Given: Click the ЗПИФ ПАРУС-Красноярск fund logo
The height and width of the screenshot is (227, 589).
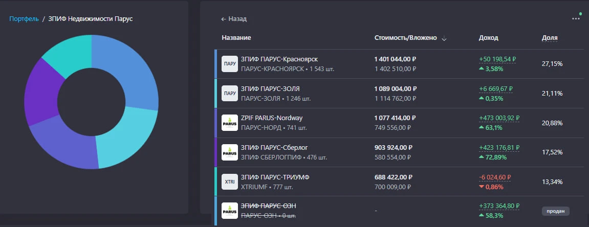Looking at the screenshot, I should pyautogui.click(x=230, y=64).
